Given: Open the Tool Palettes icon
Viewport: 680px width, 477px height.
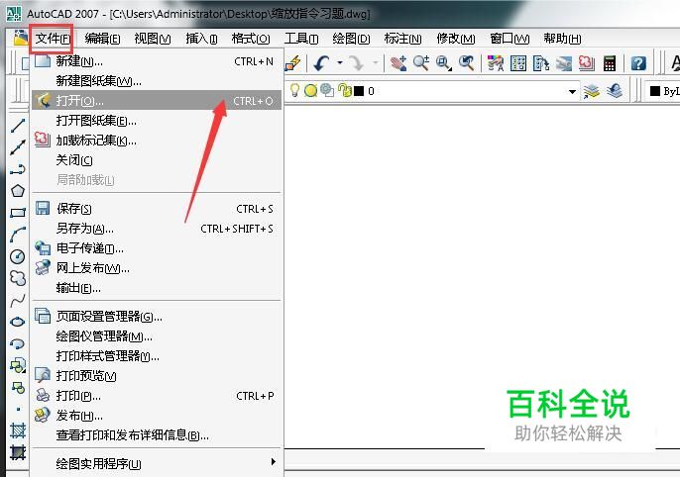Looking at the screenshot, I should [x=541, y=63].
